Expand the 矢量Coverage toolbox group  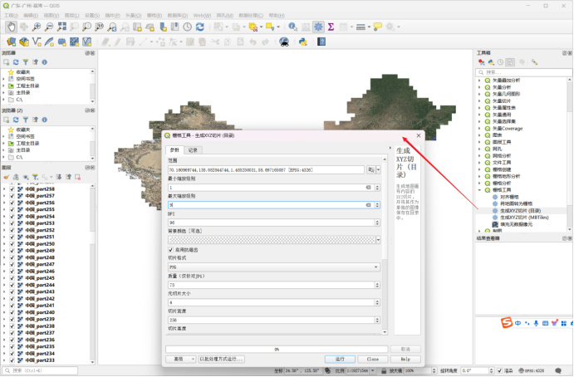(479, 129)
